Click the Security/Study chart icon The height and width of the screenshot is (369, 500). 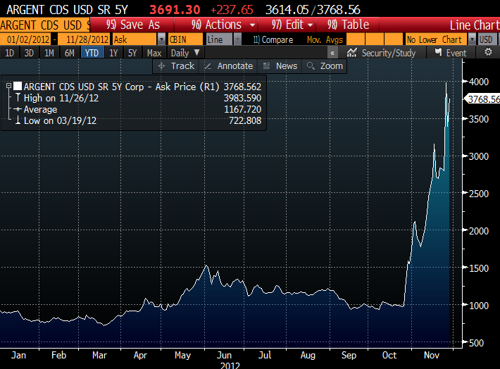[x=351, y=52]
